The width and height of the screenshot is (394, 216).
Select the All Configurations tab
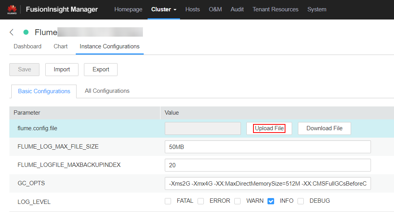coord(107,91)
